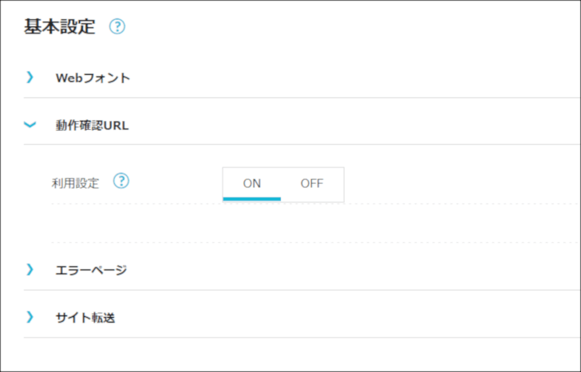
Task: Click the エラーページ label
Action: click(x=91, y=270)
